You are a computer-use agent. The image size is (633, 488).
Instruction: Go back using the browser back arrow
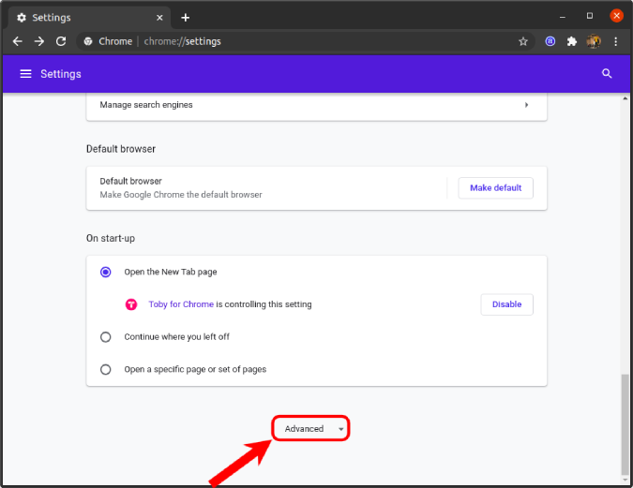(18, 41)
